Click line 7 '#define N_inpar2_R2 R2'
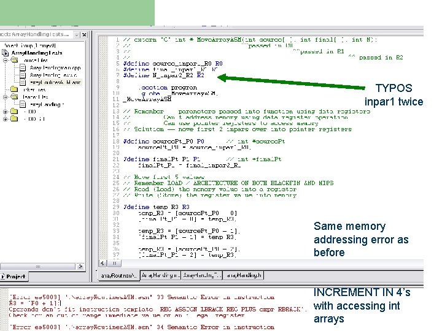The image size is (442, 331). point(163,75)
